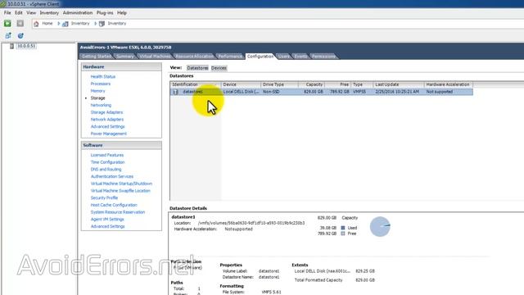Image resolution: width=524 pixels, height=295 pixels.
Task: Open the Plug-ins menu
Action: pos(105,13)
